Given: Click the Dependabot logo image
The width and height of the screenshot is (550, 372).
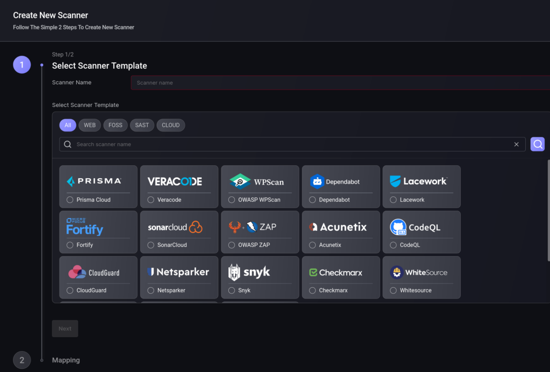Looking at the screenshot, I should [x=335, y=181].
